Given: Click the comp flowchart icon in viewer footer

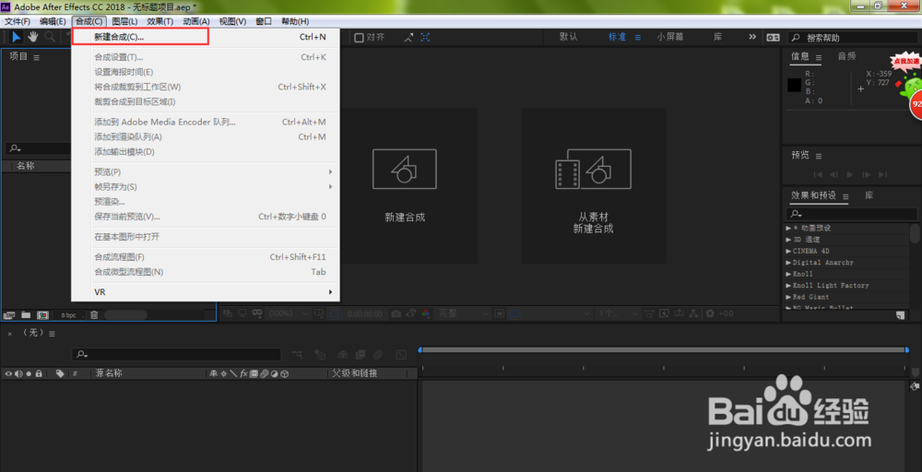Looking at the screenshot, I should tap(693, 313).
